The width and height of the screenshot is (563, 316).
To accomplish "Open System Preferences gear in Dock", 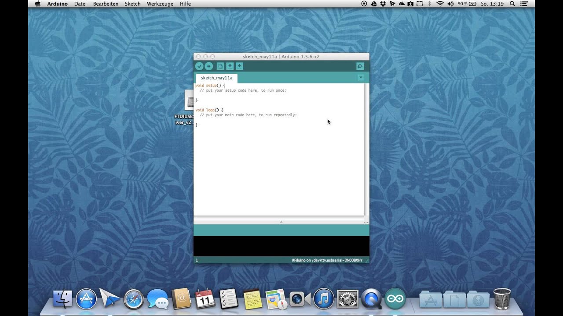I will [x=347, y=299].
